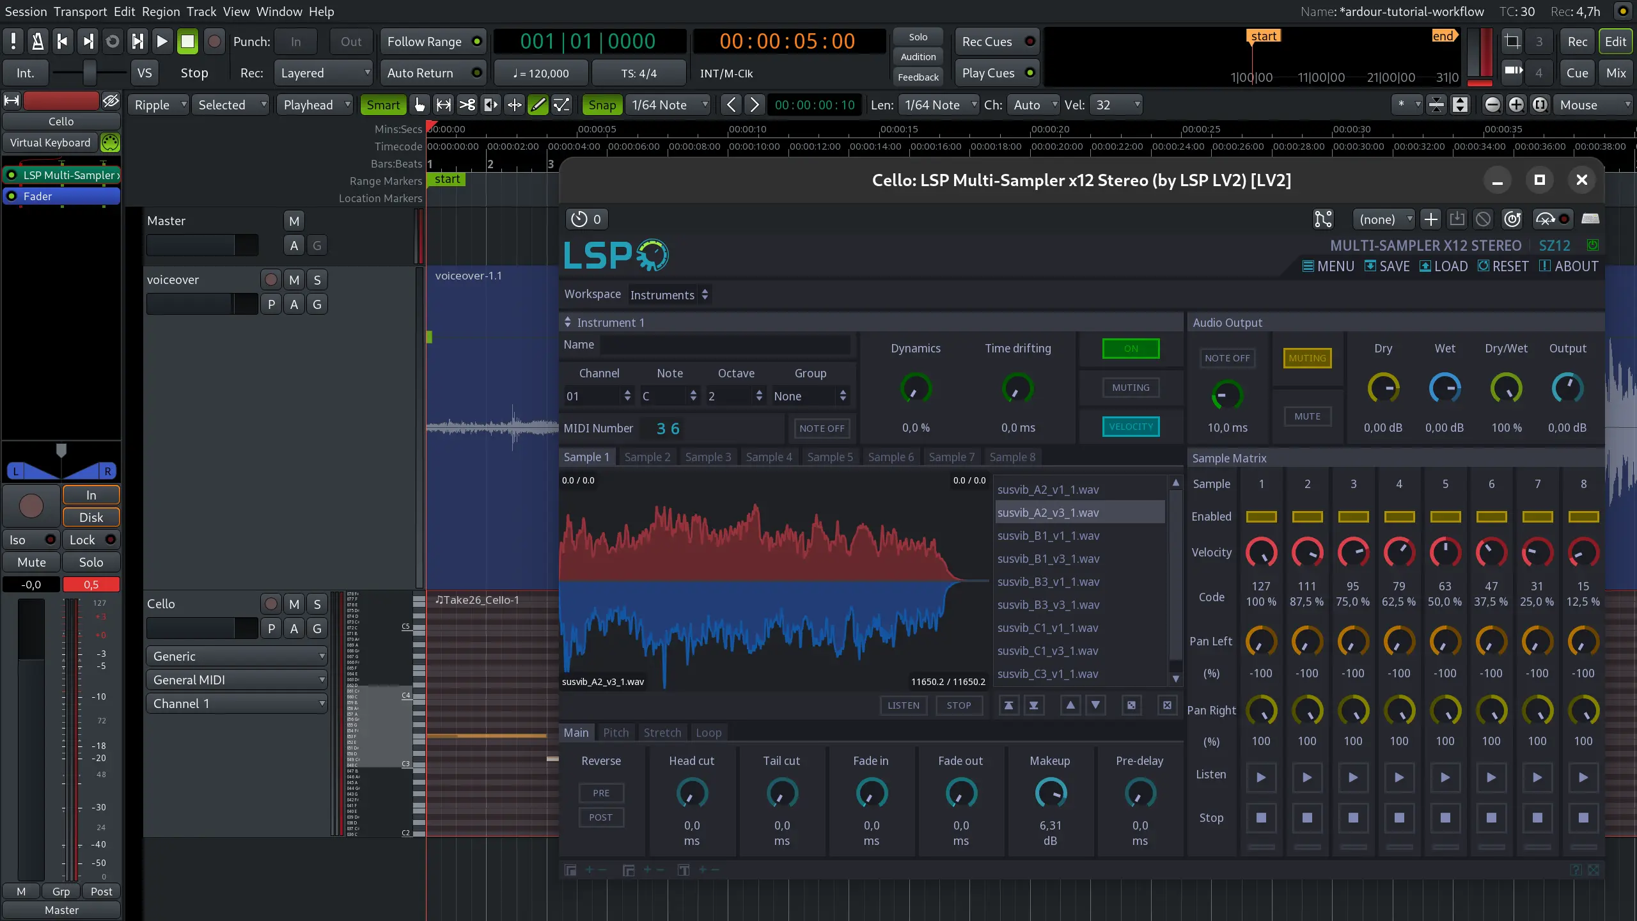
Task: Open the Mix window button
Action: pos(1616,73)
